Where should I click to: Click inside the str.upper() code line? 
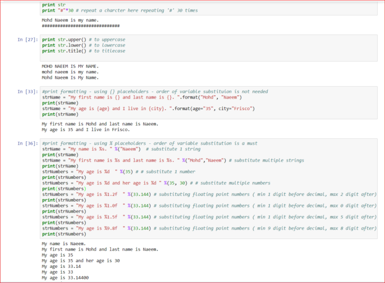[83, 40]
